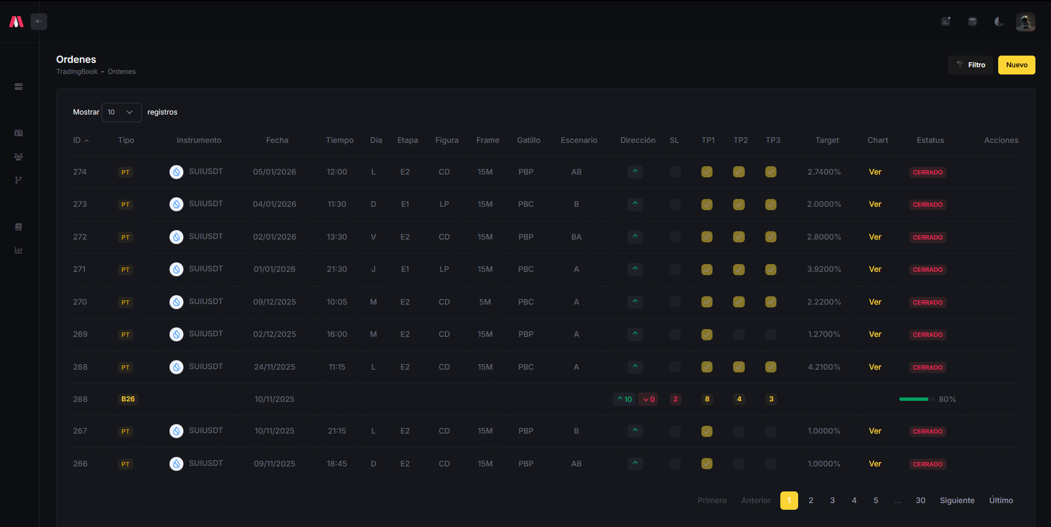Collapse the sidebar with the arrow button
The height and width of the screenshot is (527, 1051).
tap(39, 22)
